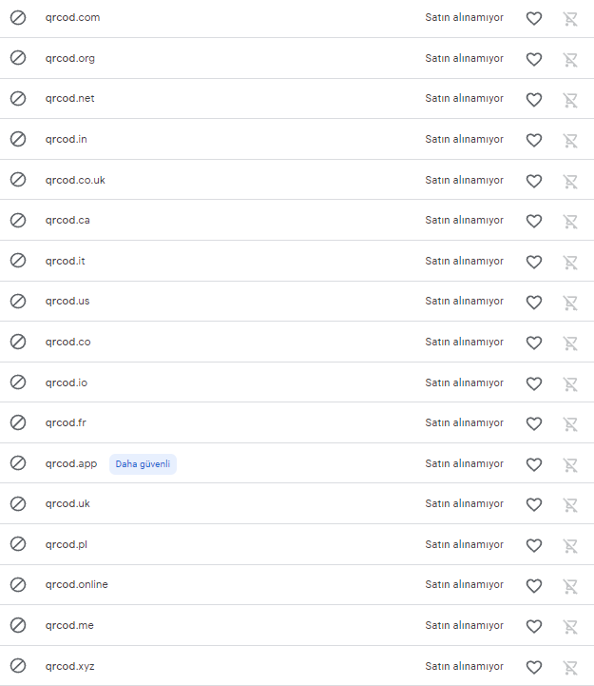Favorite qrcod.com with the heart icon
Screen dimensions: 594x686
click(534, 18)
